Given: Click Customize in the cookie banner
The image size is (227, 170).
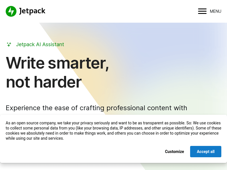Looking at the screenshot, I should (175, 152).
